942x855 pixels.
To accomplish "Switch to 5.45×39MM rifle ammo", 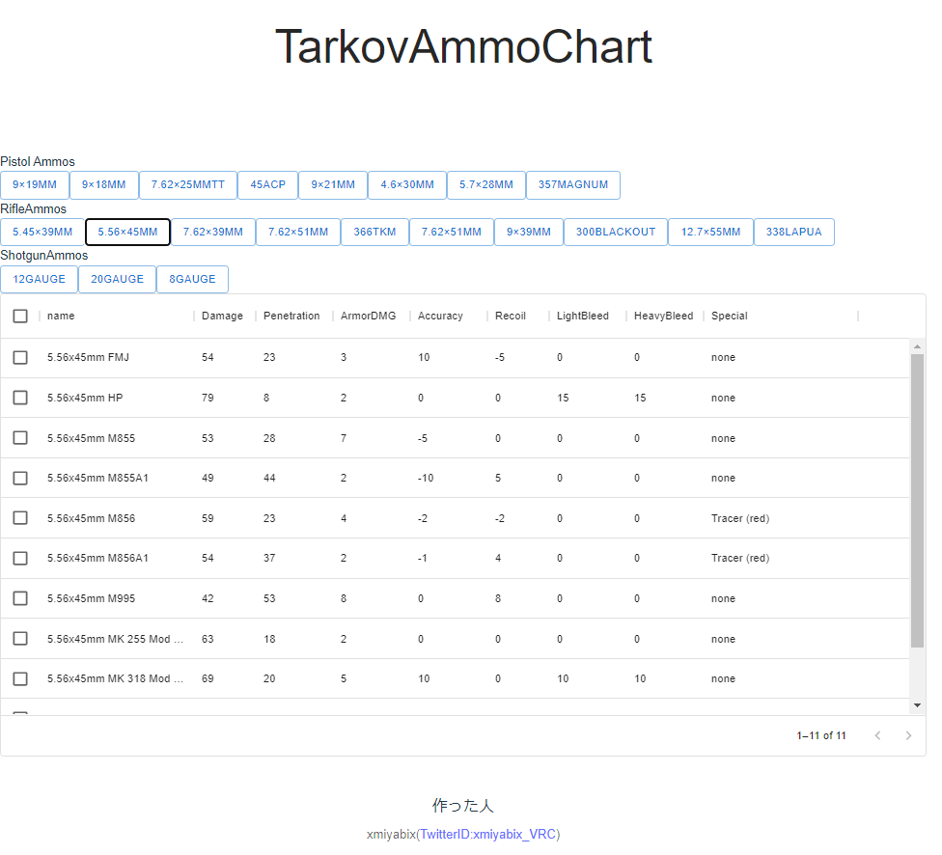I will 42,232.
